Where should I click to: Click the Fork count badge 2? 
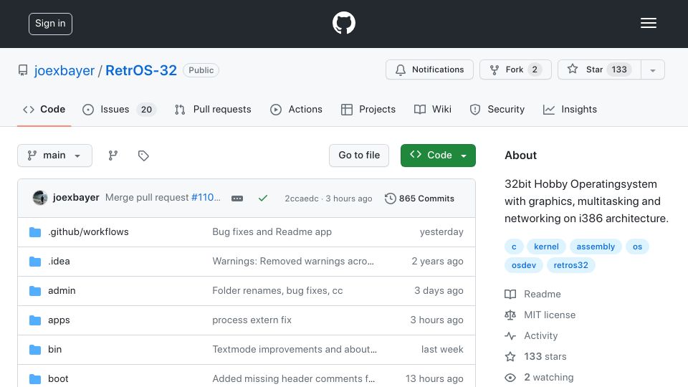[x=535, y=70]
